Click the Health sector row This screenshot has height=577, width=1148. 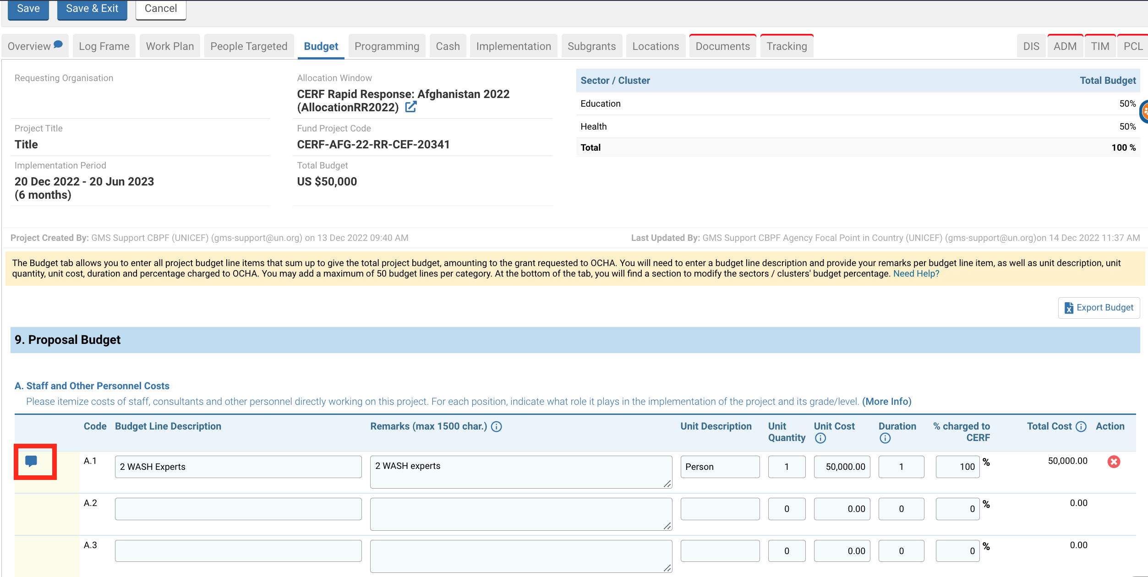858,126
